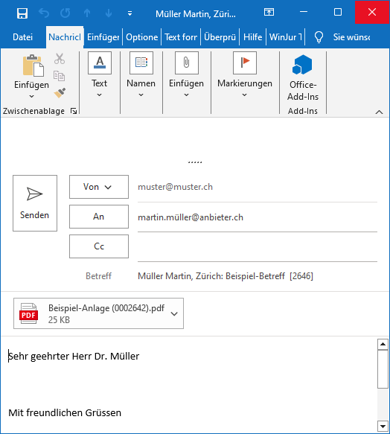390x434 pixels.
Task: Click the paste clipboard icon
Action: (33, 66)
